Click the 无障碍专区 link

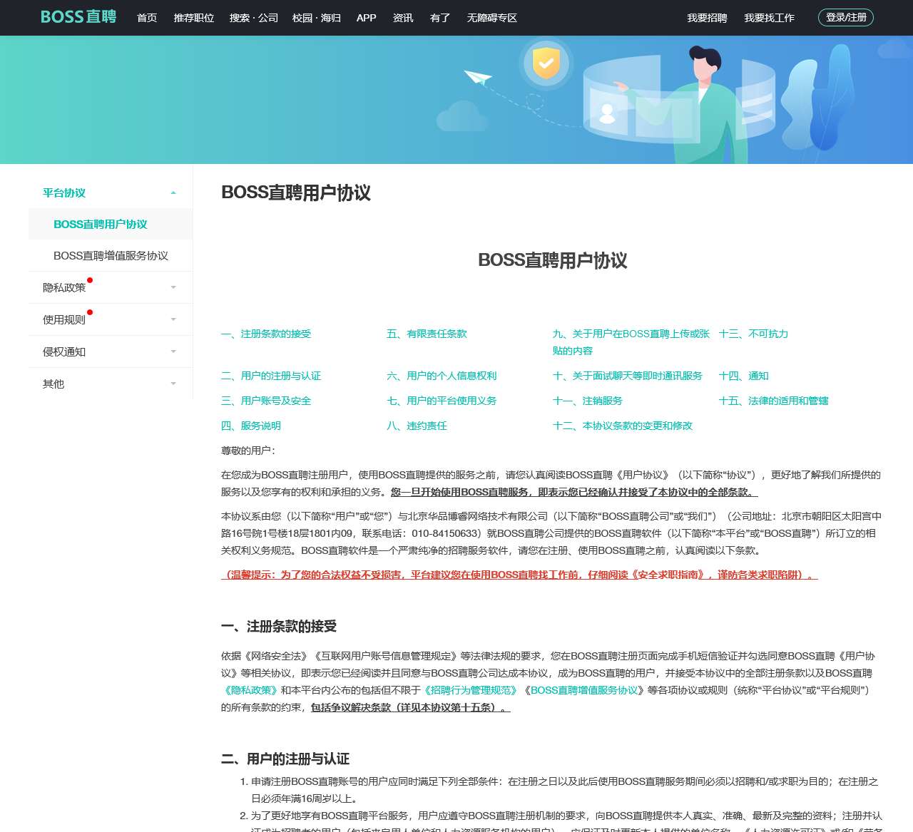tap(491, 18)
